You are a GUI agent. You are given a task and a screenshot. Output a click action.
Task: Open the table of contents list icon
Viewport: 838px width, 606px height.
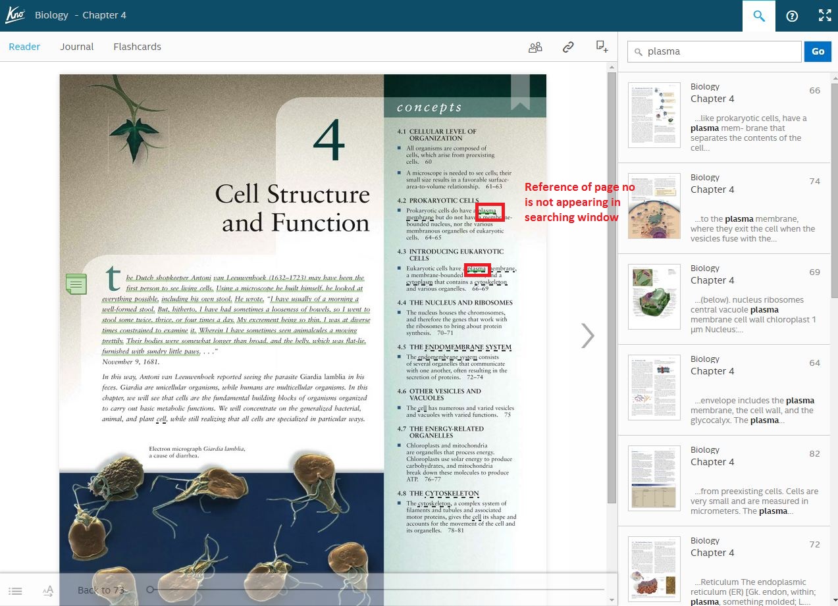[x=16, y=592]
